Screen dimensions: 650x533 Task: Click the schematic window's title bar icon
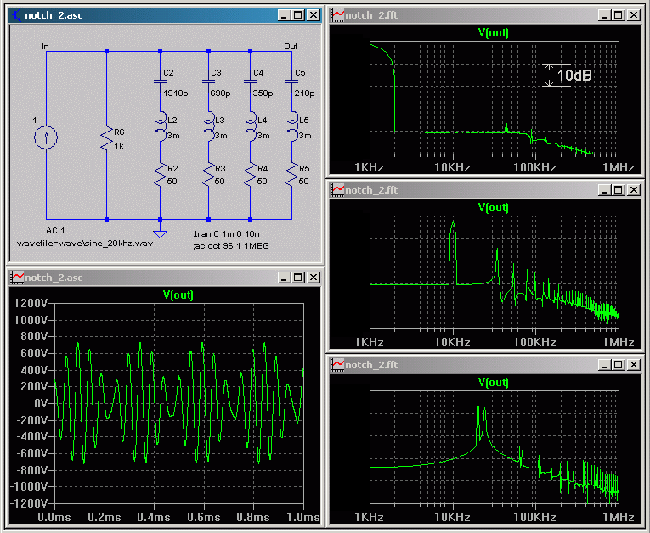tap(16, 15)
